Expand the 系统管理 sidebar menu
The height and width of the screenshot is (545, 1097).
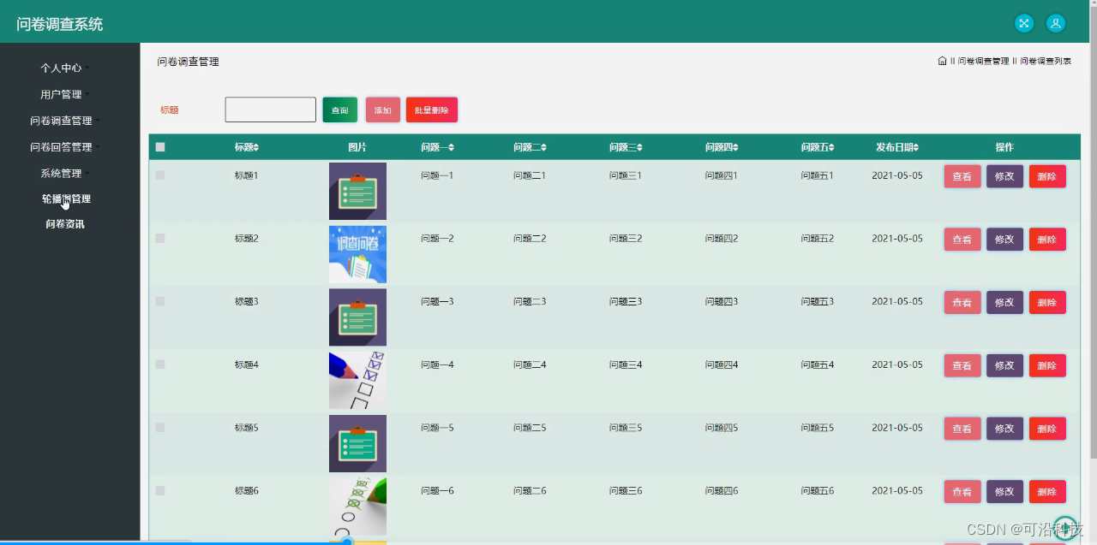coord(65,173)
